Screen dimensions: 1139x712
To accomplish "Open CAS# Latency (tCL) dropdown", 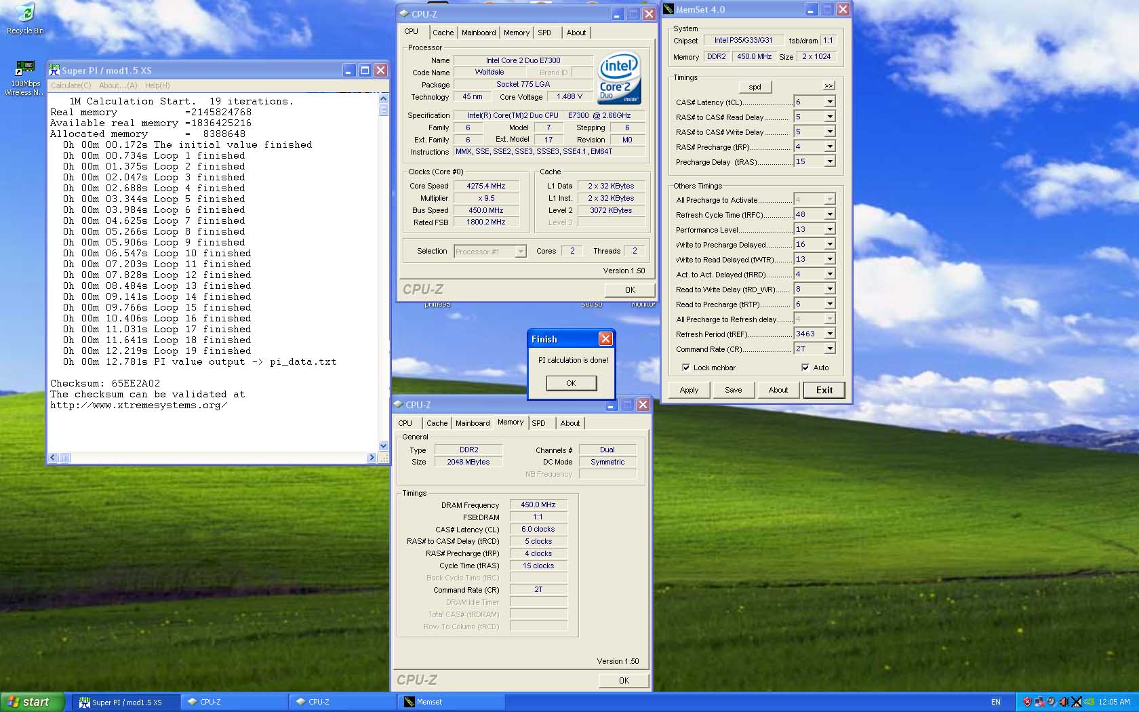I will click(x=829, y=102).
